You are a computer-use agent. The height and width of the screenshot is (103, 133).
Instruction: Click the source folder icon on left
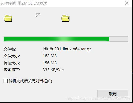click(8, 18)
